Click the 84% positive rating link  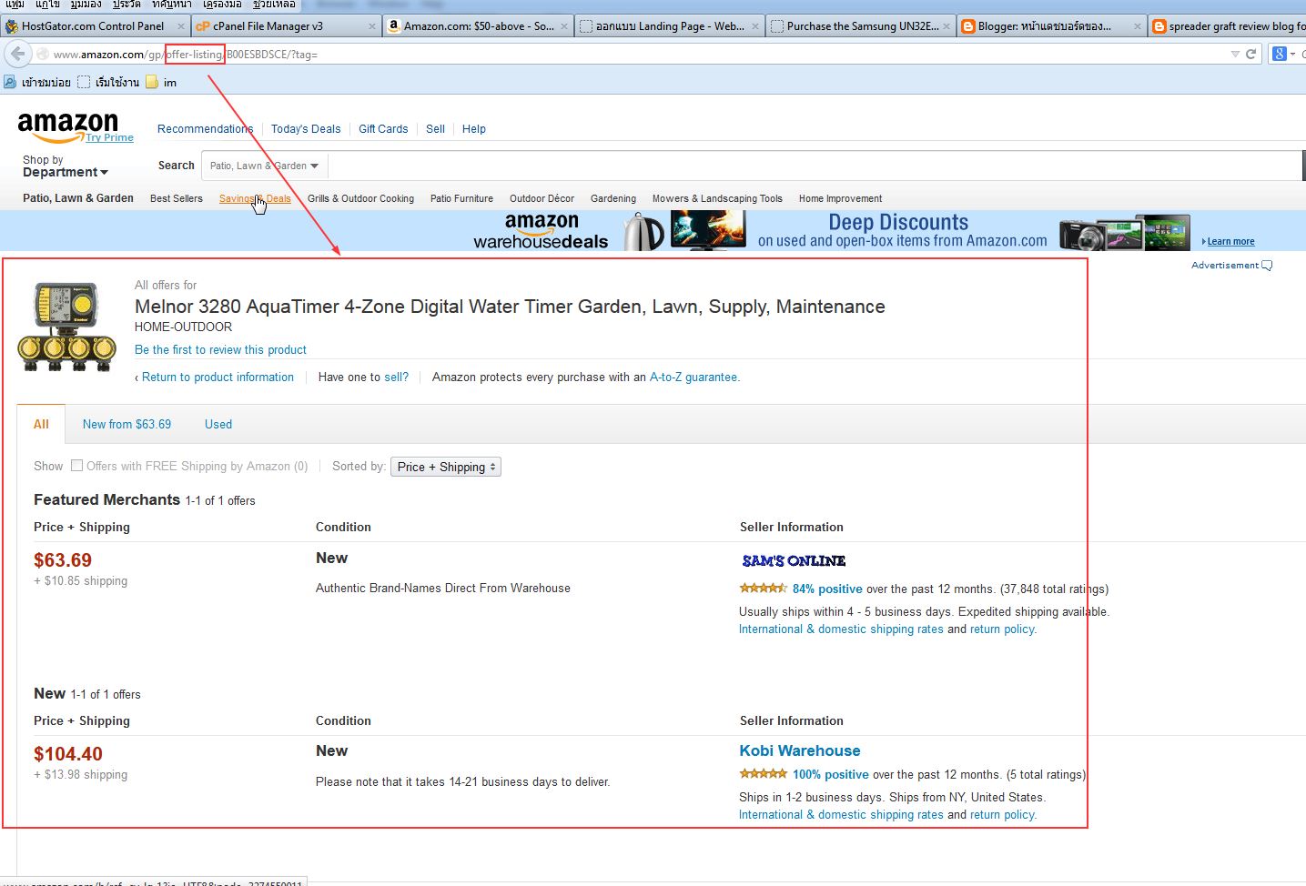click(x=827, y=589)
